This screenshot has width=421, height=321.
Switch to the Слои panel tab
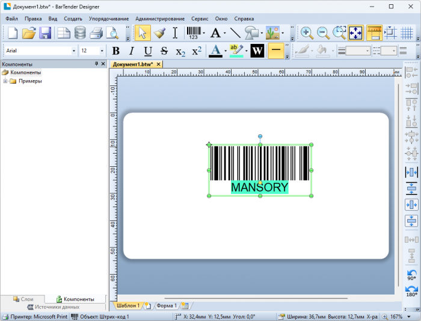click(x=23, y=299)
